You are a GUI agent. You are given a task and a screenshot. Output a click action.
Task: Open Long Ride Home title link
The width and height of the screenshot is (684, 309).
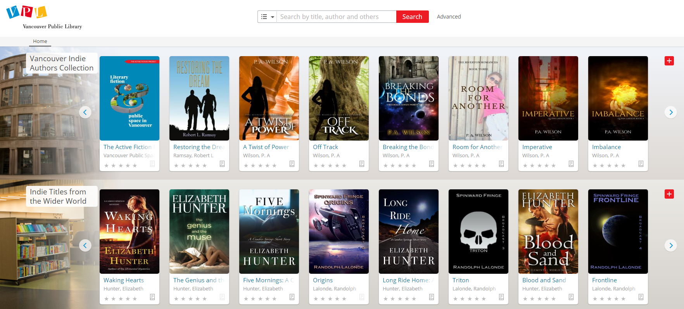tap(408, 280)
